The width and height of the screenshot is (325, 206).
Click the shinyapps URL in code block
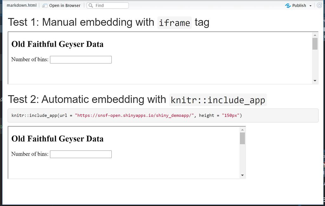point(134,116)
